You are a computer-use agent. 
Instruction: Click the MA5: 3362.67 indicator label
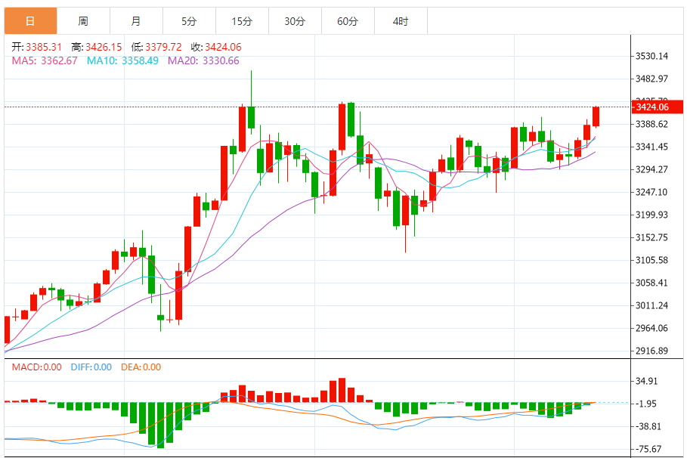pyautogui.click(x=45, y=61)
